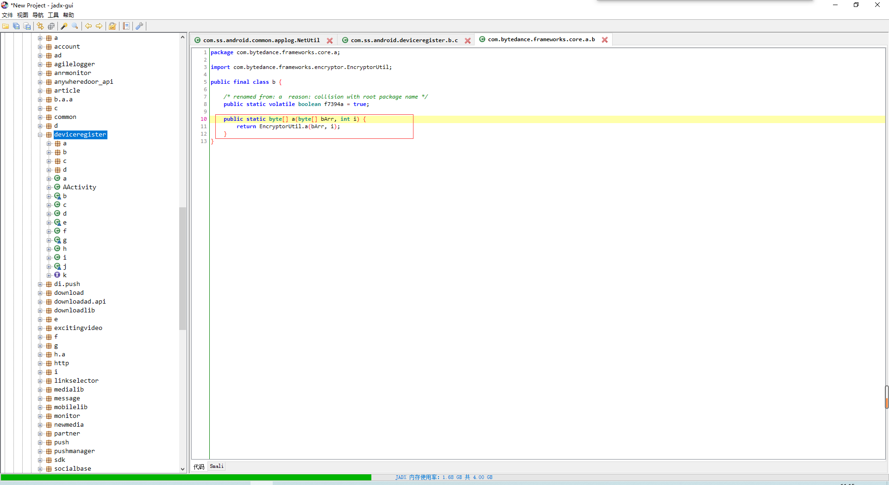Open a file with the folder icon
The image size is (889, 485).
[x=6, y=26]
